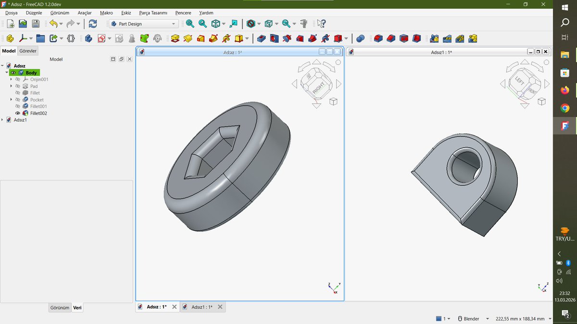Activate the What's This help cursor
577x324 pixels.
coord(322,24)
